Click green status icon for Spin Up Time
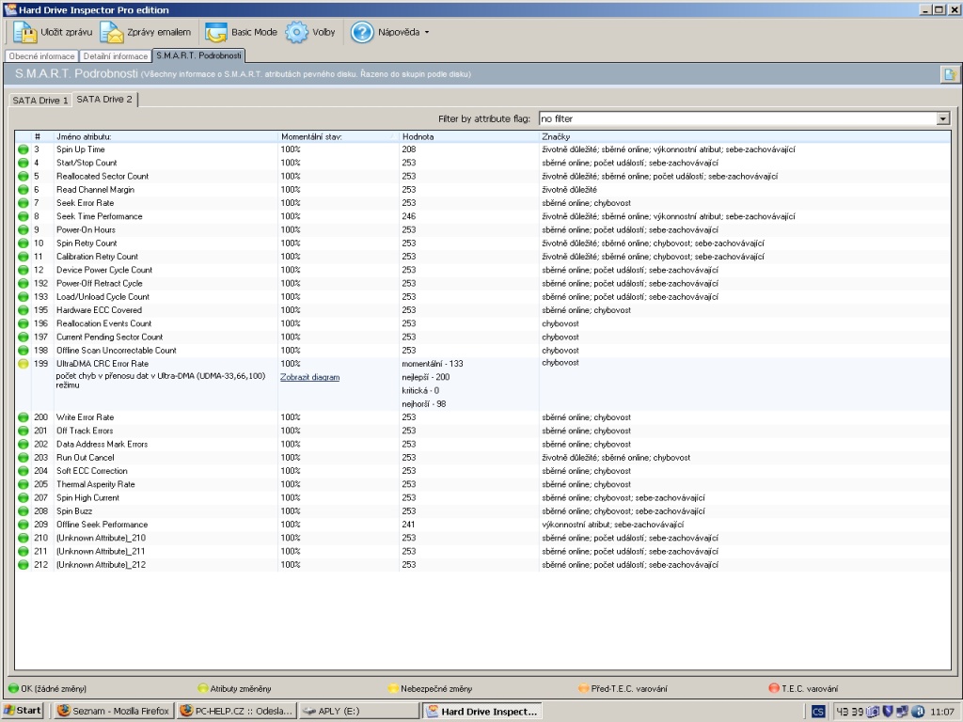The height and width of the screenshot is (722, 963). coord(24,149)
